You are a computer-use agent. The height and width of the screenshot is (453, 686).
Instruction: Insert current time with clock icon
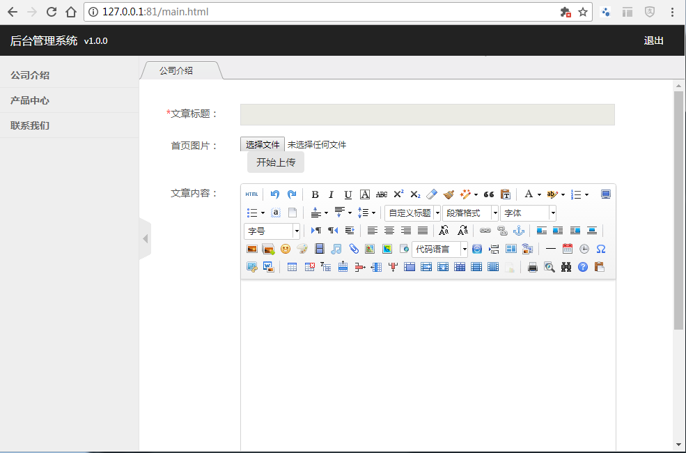[x=584, y=249]
